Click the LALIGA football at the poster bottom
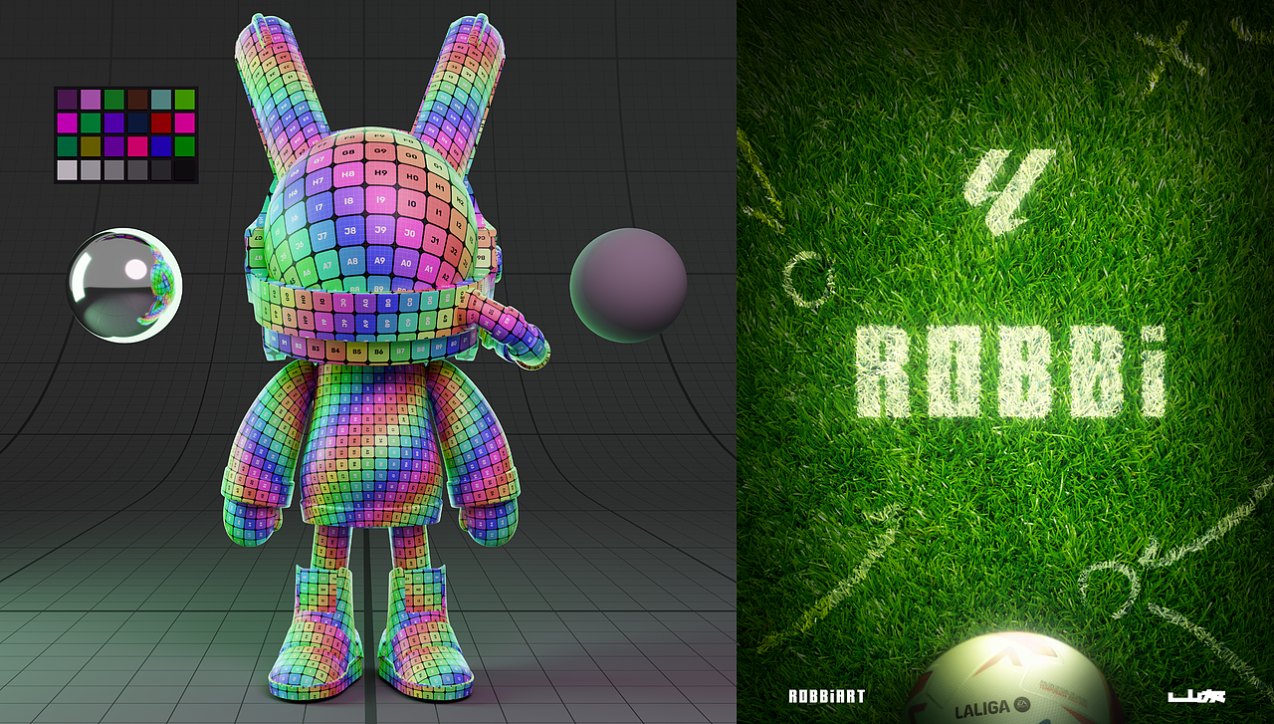Viewport: 1274px width, 724px height. [1013, 678]
